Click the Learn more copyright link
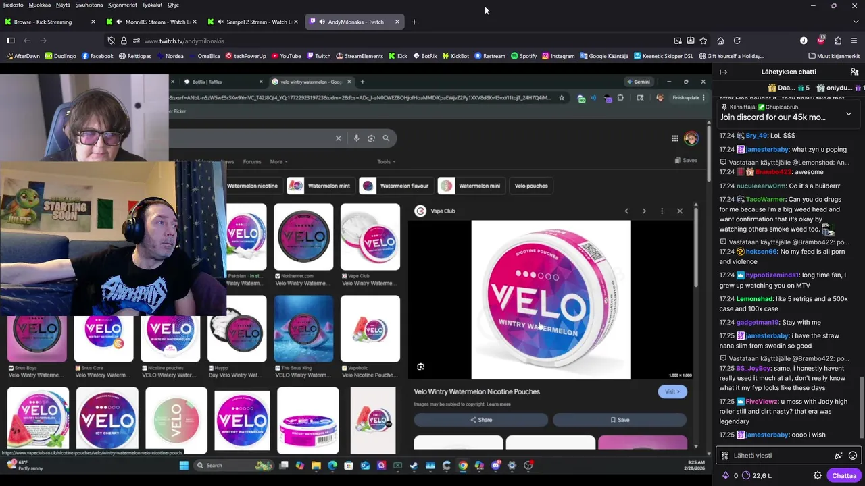 (499, 404)
